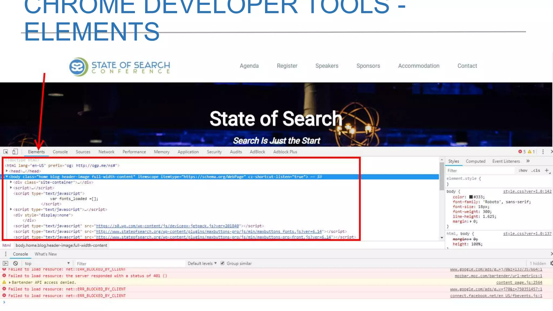The width and height of the screenshot is (553, 311).
Task: Click the yellow warning count icon
Action: coord(530,152)
